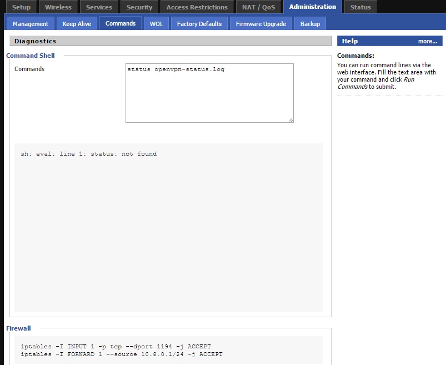Screen dimensions: 446x365
Task: Open Access Restrictions tab
Action: point(197,7)
